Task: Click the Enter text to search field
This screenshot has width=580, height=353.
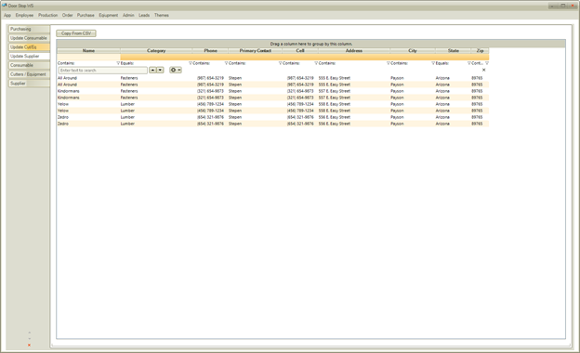Action: [103, 71]
